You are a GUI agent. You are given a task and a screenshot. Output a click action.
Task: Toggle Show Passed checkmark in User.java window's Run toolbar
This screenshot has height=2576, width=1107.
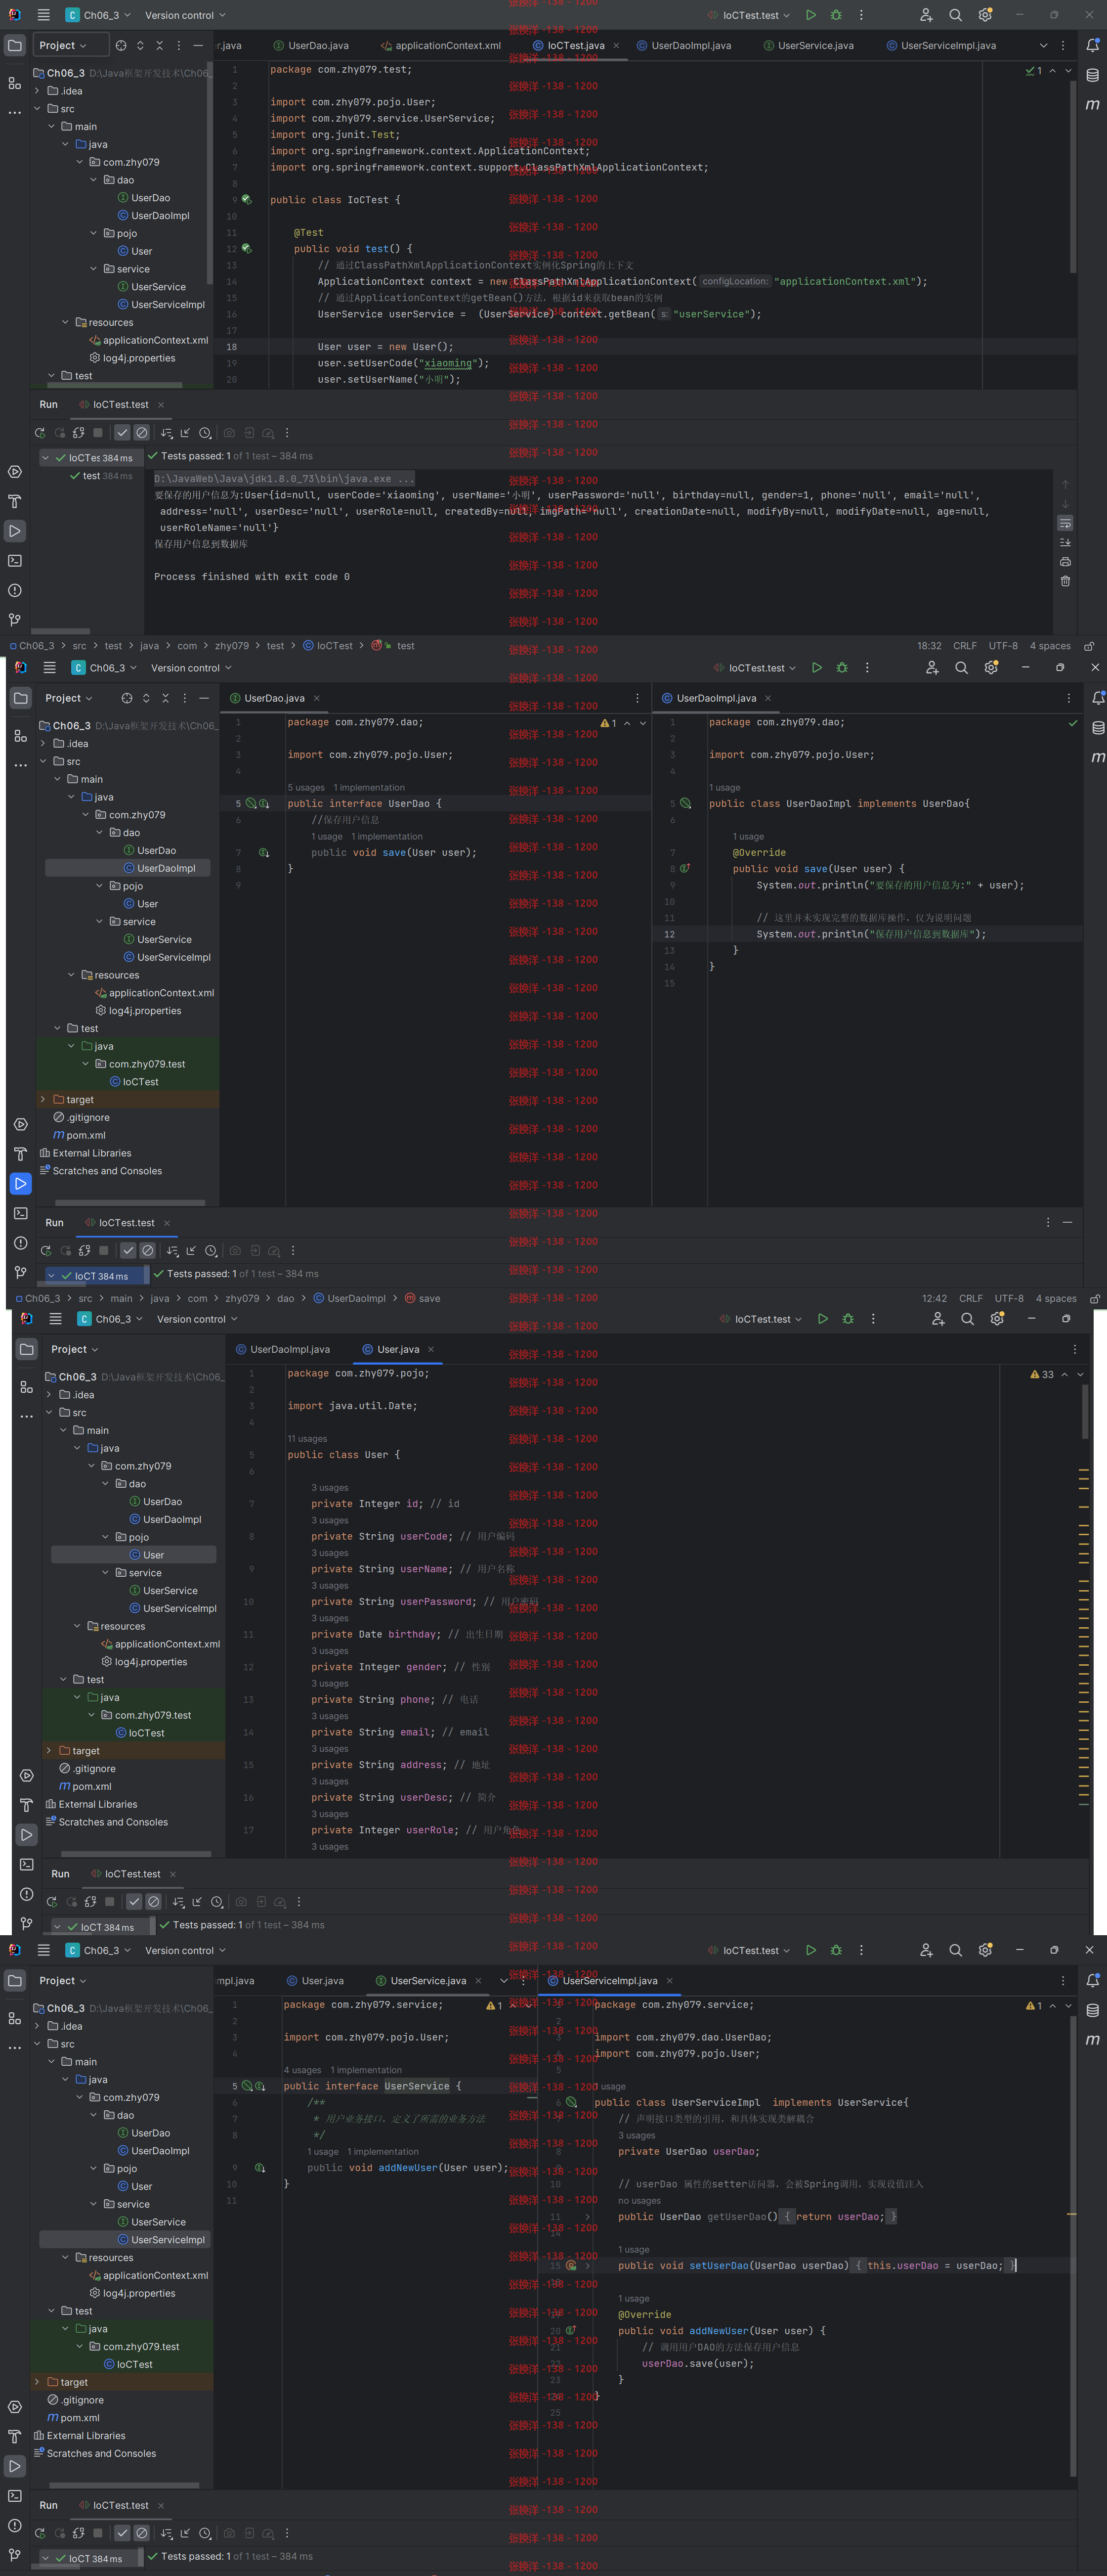pyautogui.click(x=134, y=1901)
